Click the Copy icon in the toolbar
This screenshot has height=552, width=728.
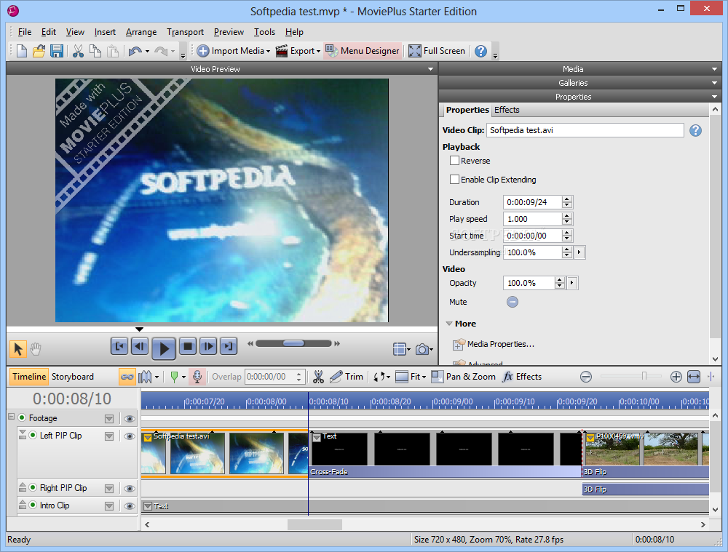click(x=95, y=51)
